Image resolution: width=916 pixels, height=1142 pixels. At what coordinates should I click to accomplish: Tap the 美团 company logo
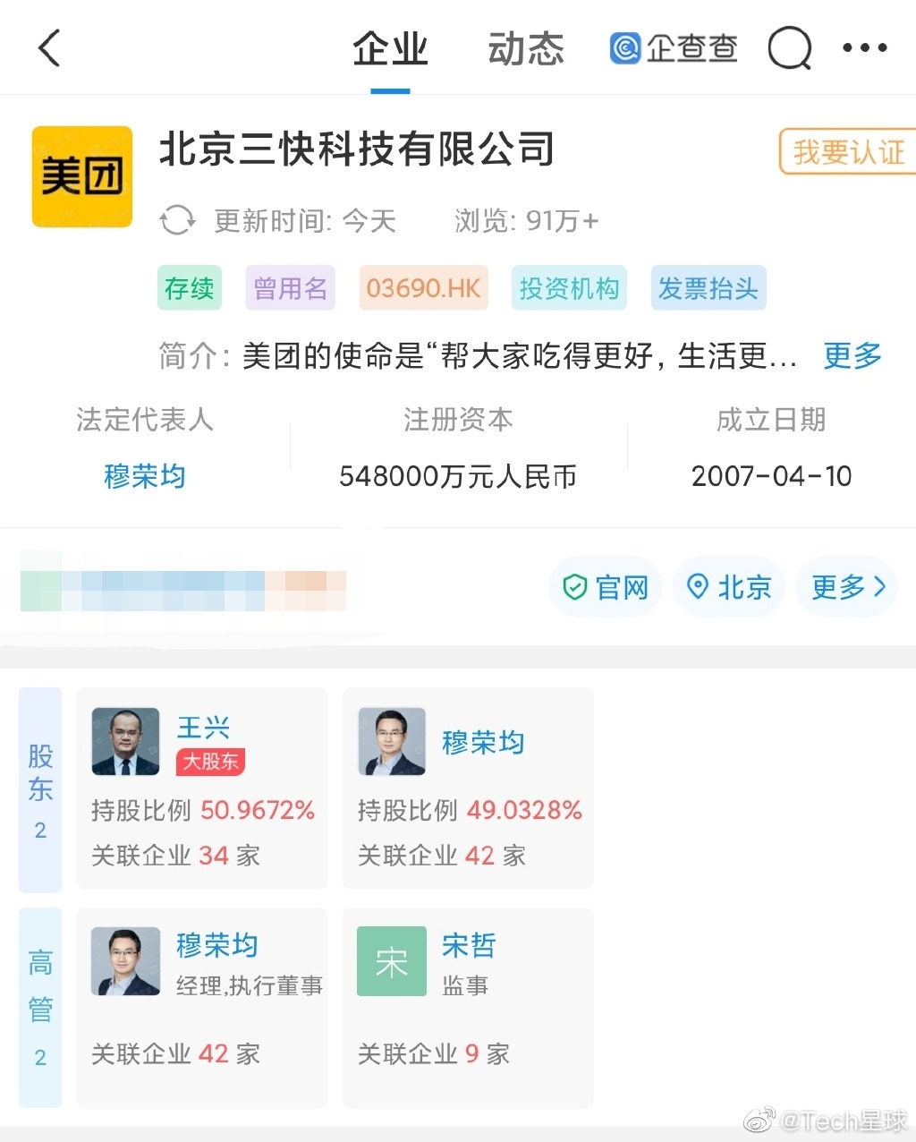click(x=82, y=176)
